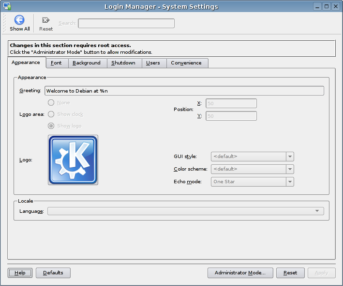Image resolution: width=343 pixels, height=286 pixels.
Task: Click the Position Y input field
Action: tap(231, 116)
